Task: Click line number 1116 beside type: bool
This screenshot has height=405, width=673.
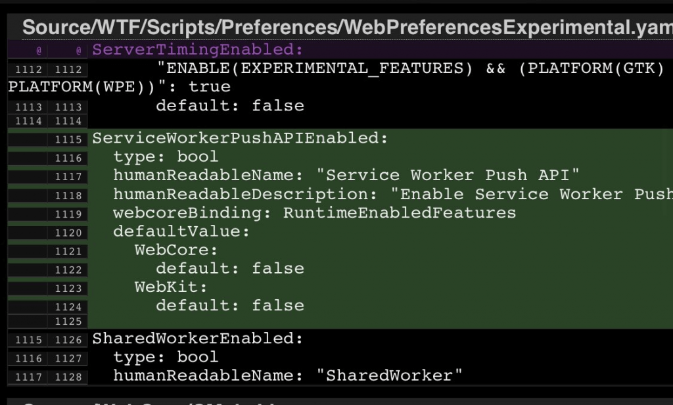Action: [68, 158]
